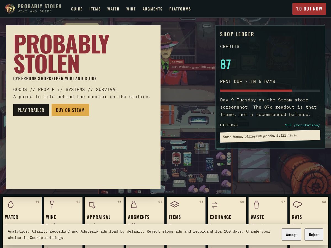Screen dimensions: 331x248
Task: Click the speech bubble icon on the Rats card
Action: click(x=297, y=205)
